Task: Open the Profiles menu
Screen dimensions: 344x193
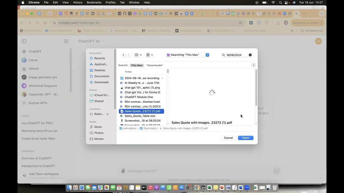Action: (x=110, y=2)
